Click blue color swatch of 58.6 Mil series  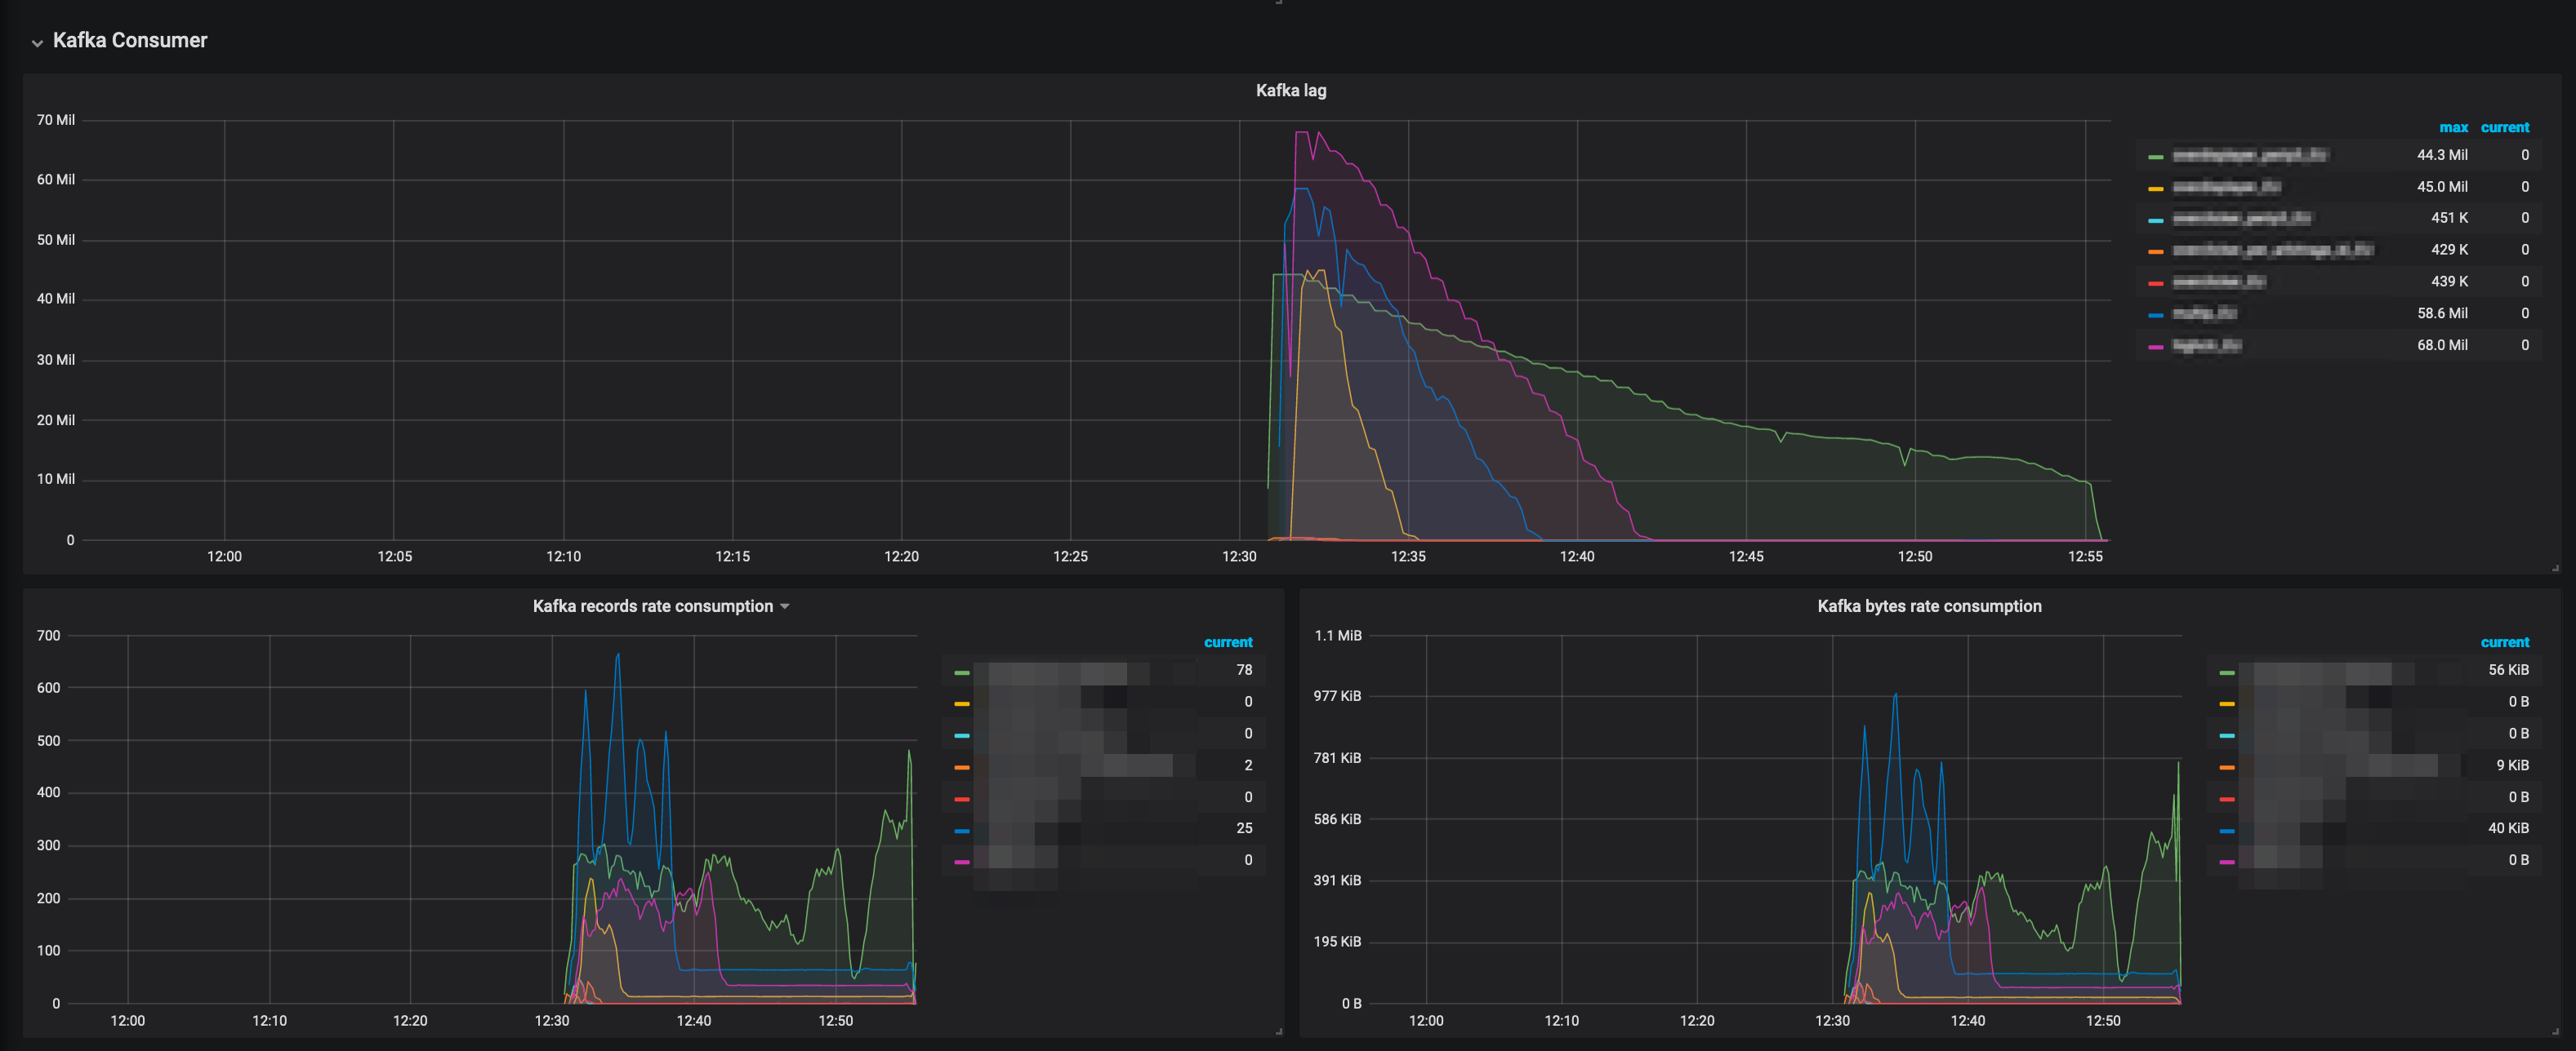[2155, 315]
